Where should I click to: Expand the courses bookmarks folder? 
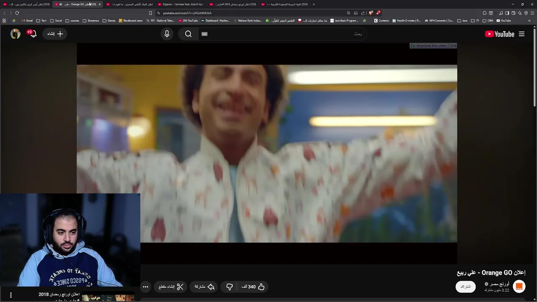tap(72, 21)
